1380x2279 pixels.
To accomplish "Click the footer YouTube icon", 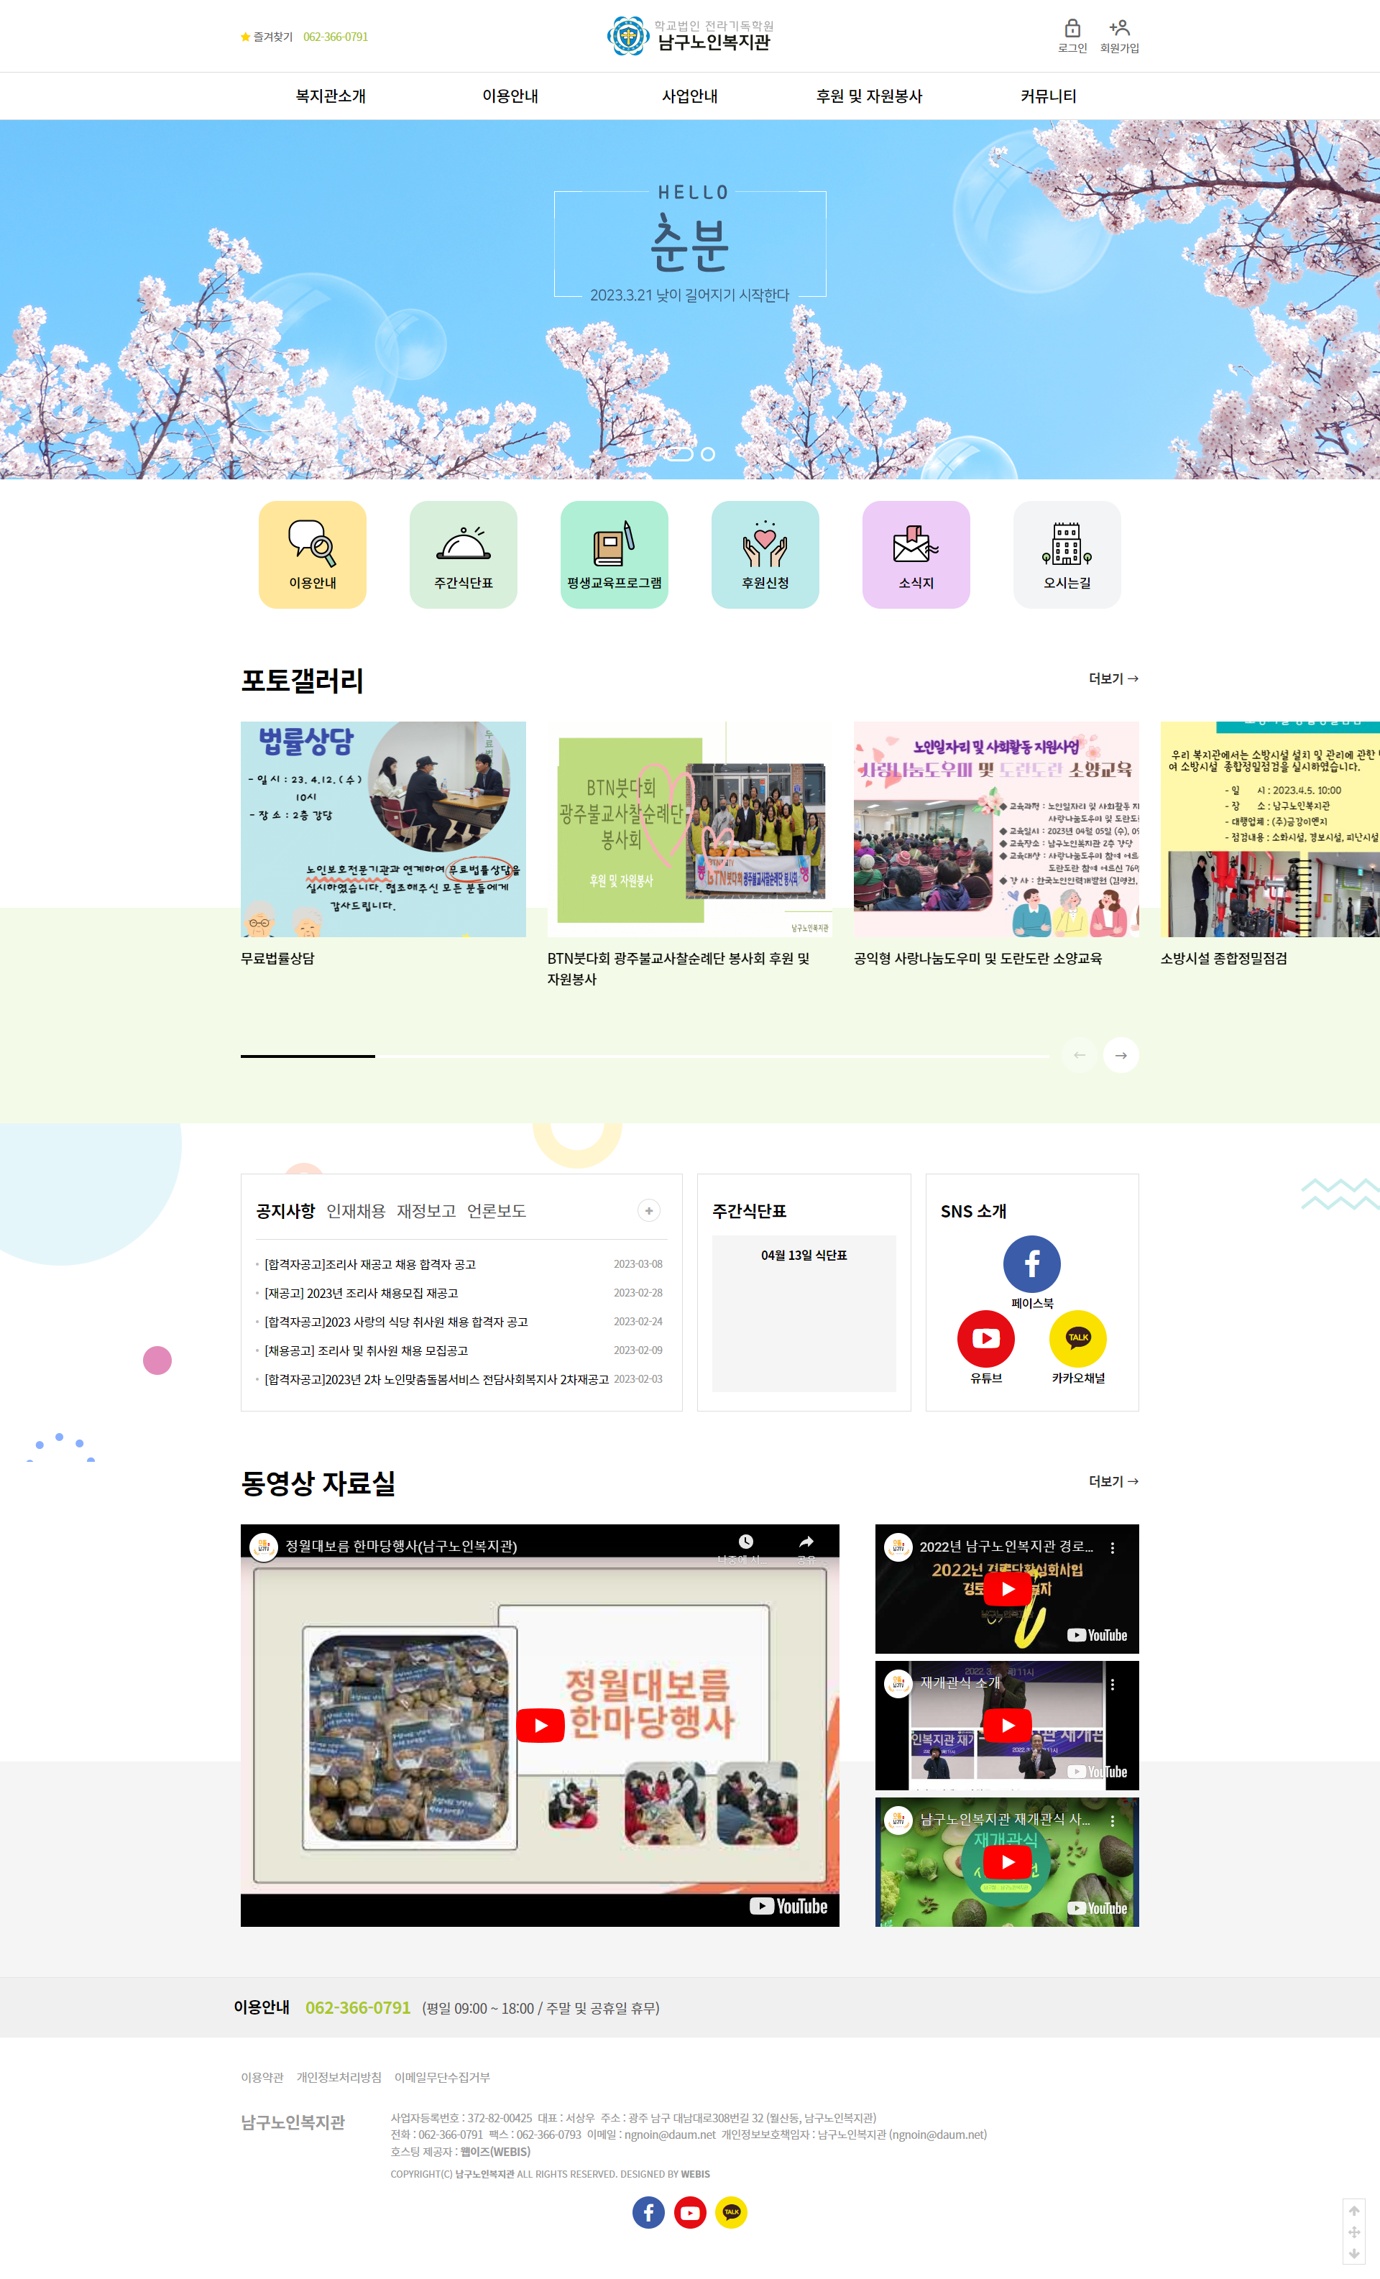I will [690, 2212].
